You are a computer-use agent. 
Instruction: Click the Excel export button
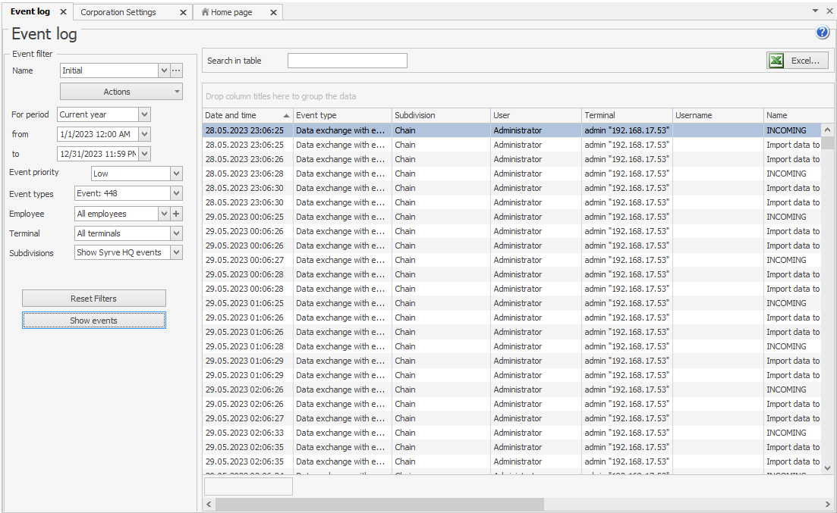coord(797,61)
